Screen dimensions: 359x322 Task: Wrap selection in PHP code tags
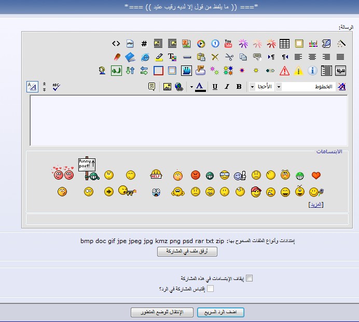tap(130, 44)
